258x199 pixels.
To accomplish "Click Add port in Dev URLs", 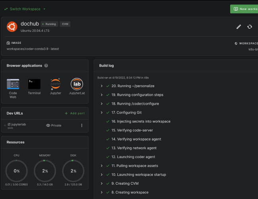I will (75, 113).
